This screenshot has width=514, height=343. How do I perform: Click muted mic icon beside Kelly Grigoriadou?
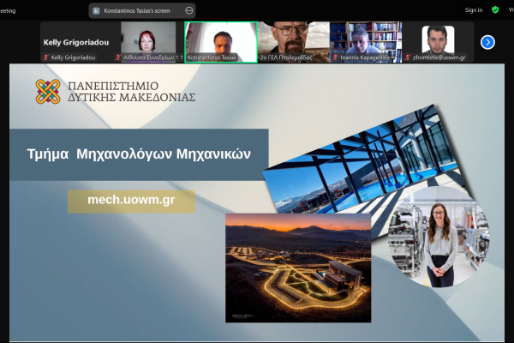pyautogui.click(x=45, y=57)
